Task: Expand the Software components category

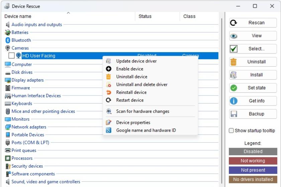Action: (33, 174)
